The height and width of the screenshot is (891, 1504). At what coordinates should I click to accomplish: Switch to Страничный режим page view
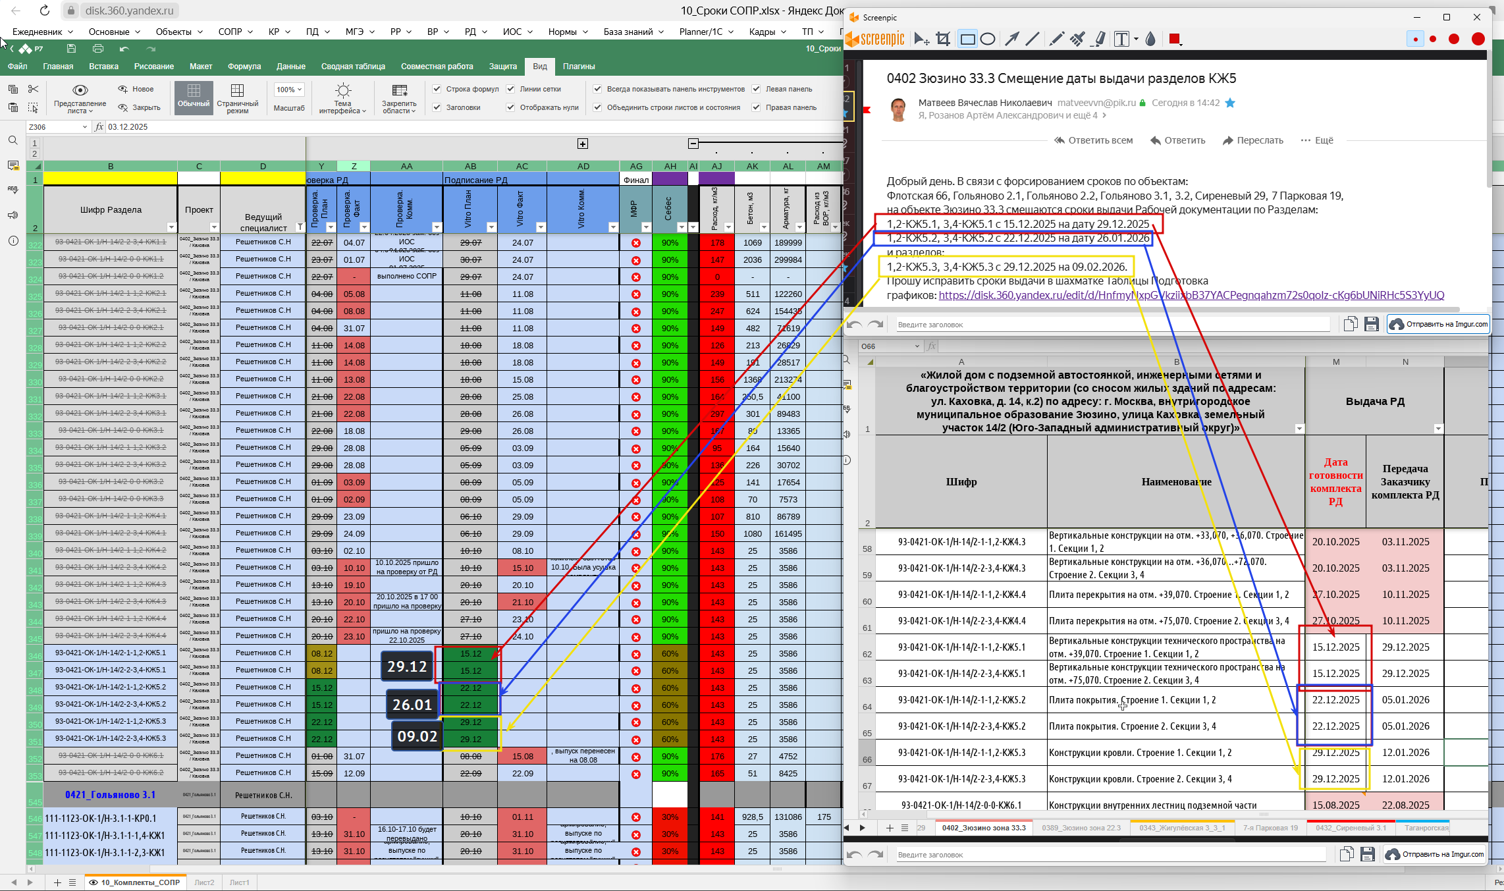[x=237, y=97]
